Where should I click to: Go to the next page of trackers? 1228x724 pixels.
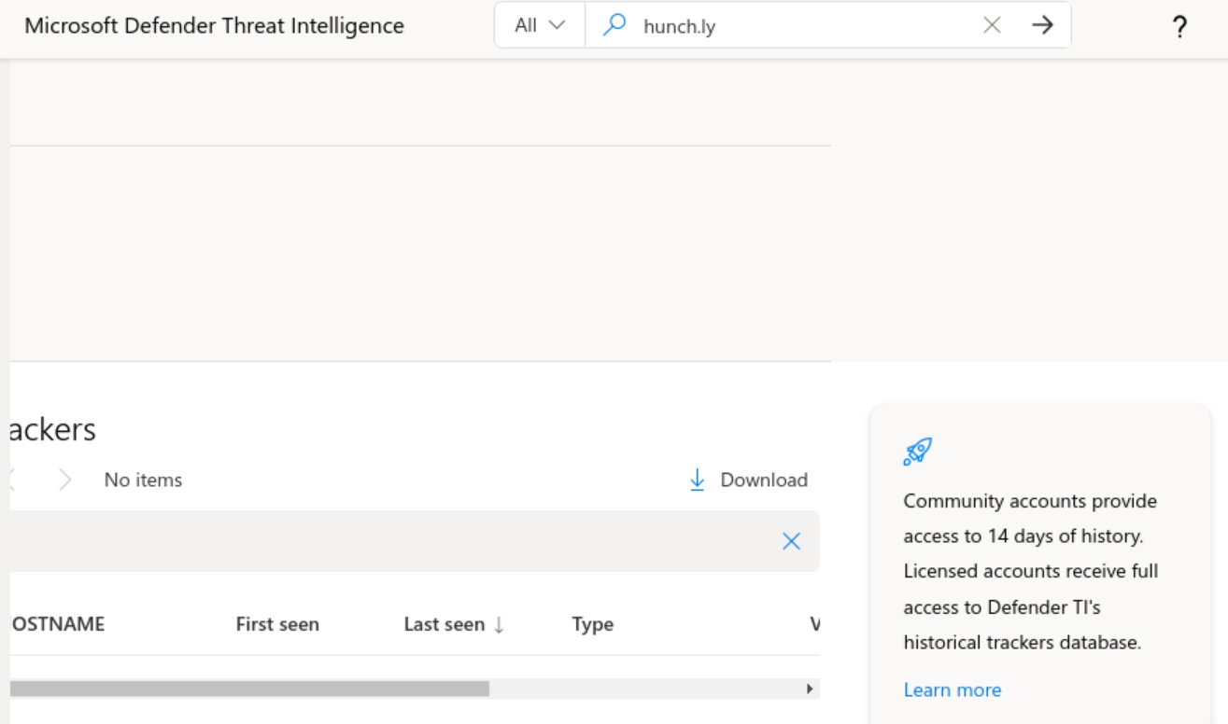tap(64, 480)
